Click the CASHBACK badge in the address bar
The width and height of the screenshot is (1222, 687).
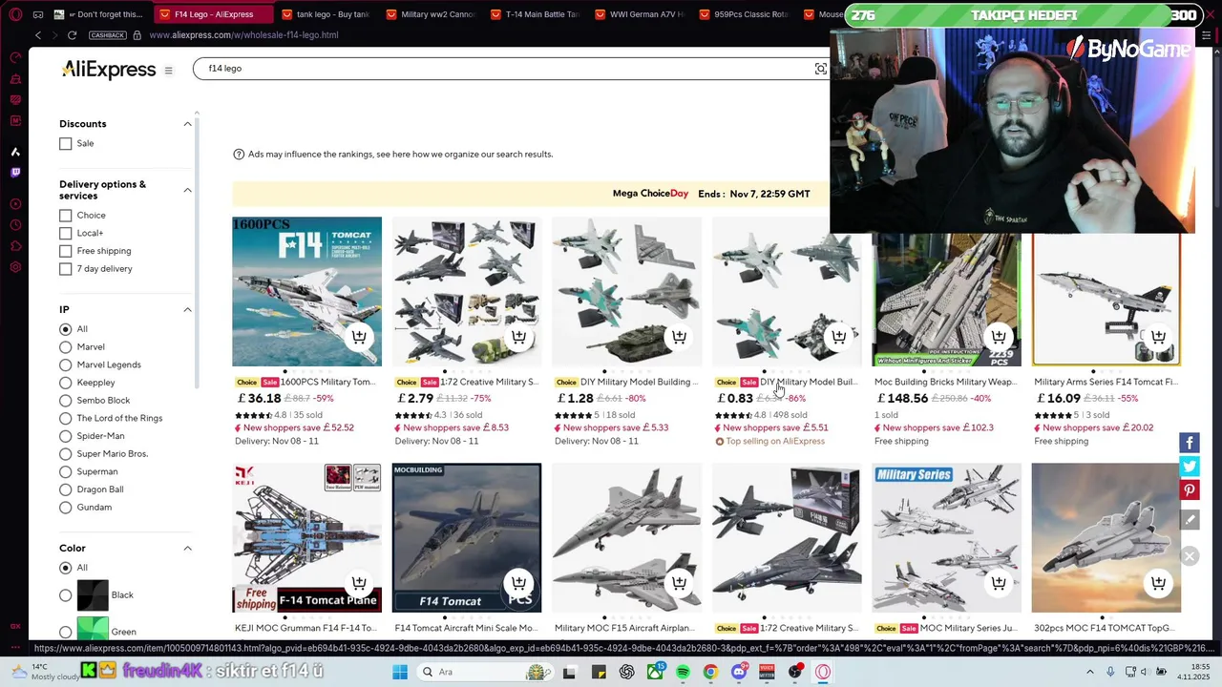click(107, 35)
